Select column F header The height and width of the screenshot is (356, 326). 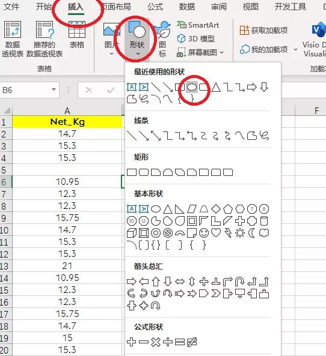coord(316,111)
